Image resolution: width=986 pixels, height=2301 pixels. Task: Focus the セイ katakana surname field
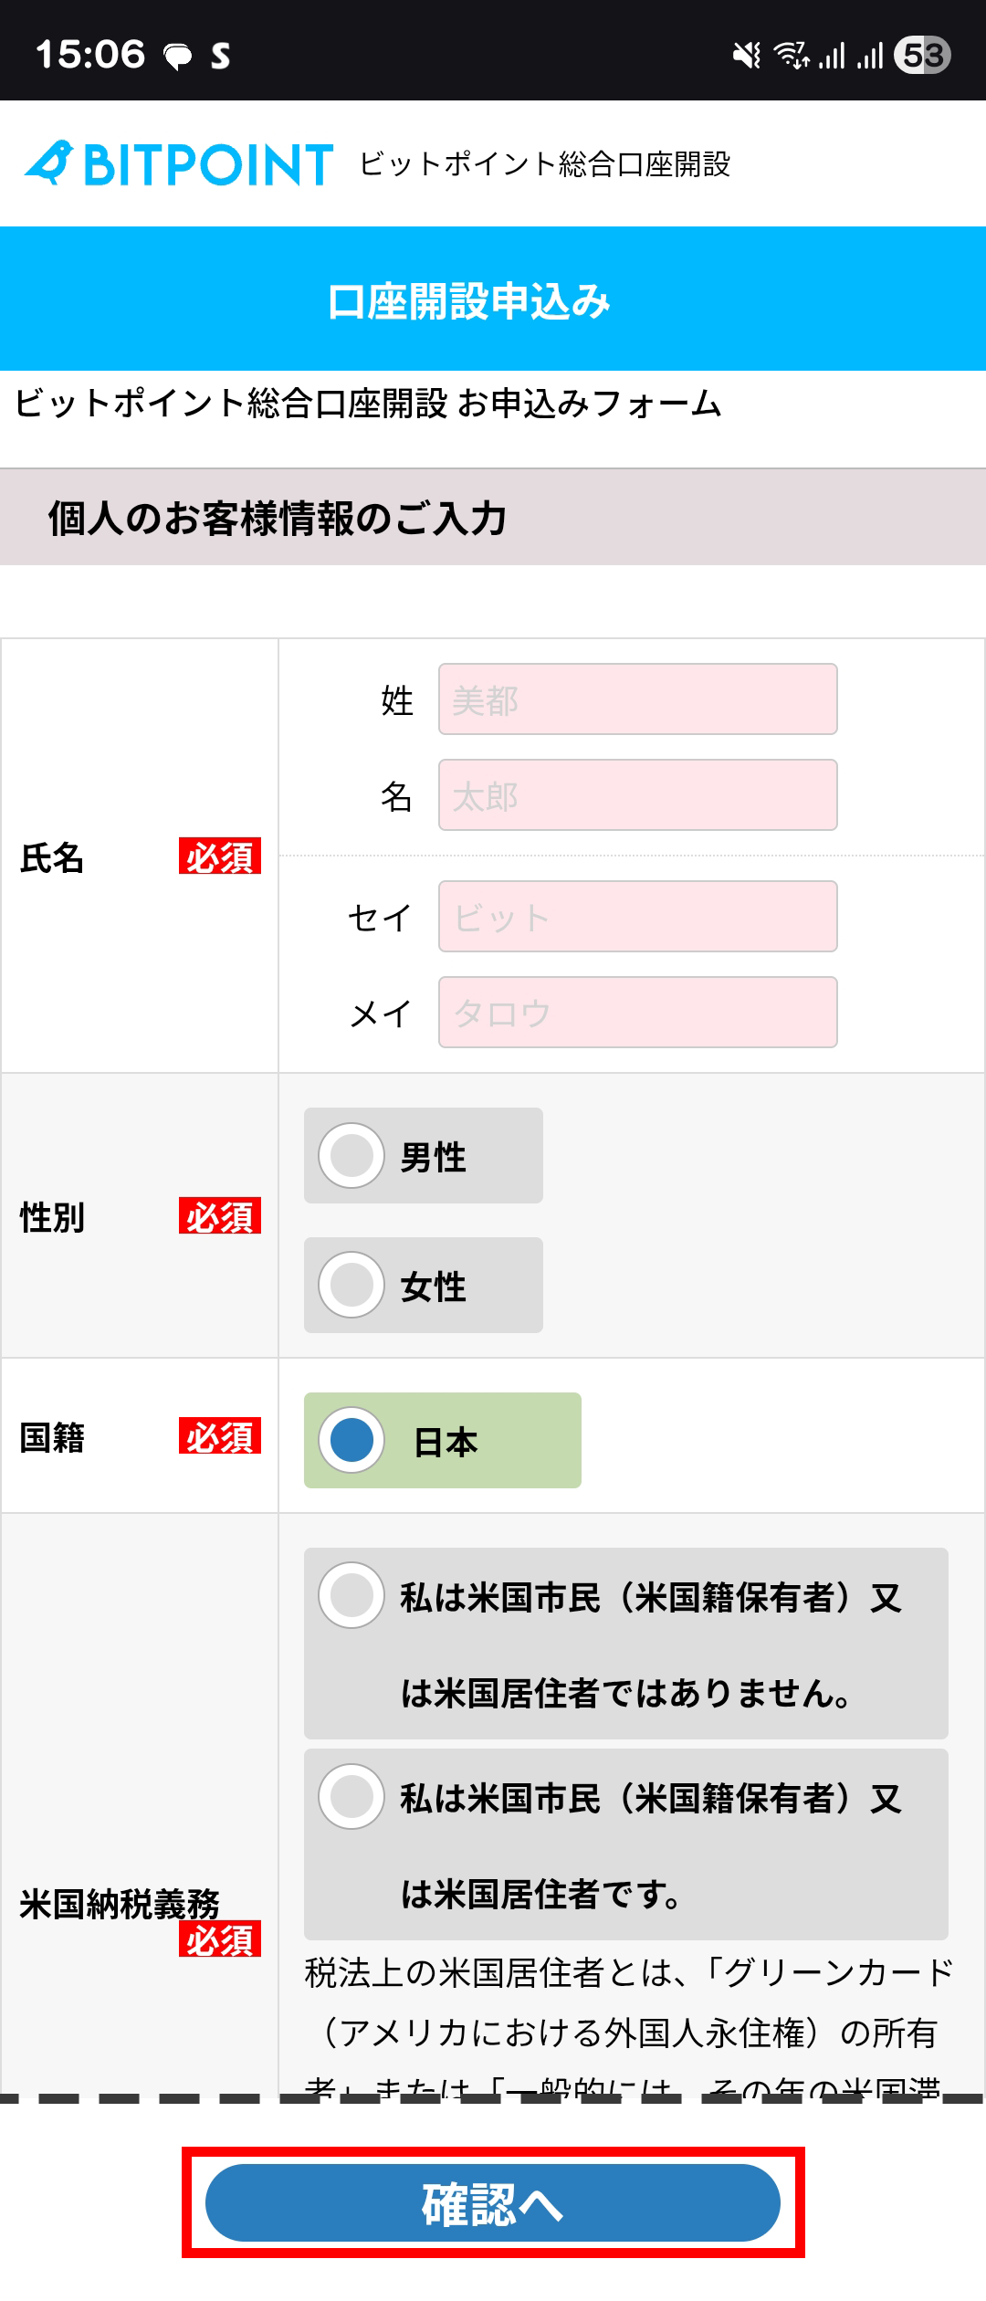click(x=638, y=917)
